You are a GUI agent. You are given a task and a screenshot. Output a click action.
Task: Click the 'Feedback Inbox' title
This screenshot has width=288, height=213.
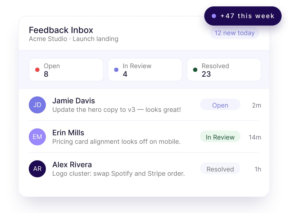coord(61,30)
